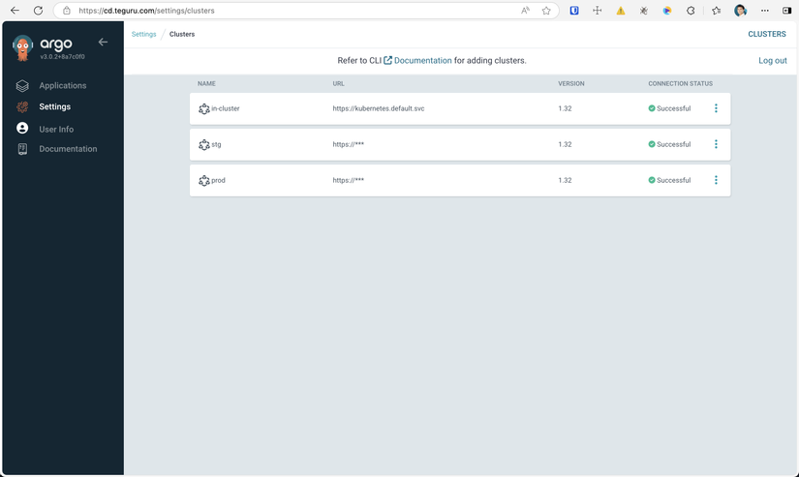The image size is (799, 477).
Task: Click the stg cluster icon
Action: [x=203, y=144]
